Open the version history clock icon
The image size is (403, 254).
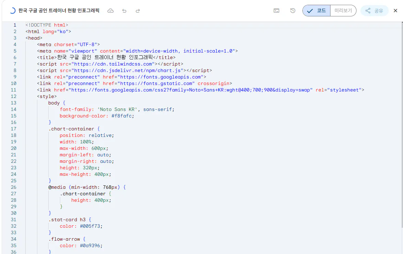293,11
